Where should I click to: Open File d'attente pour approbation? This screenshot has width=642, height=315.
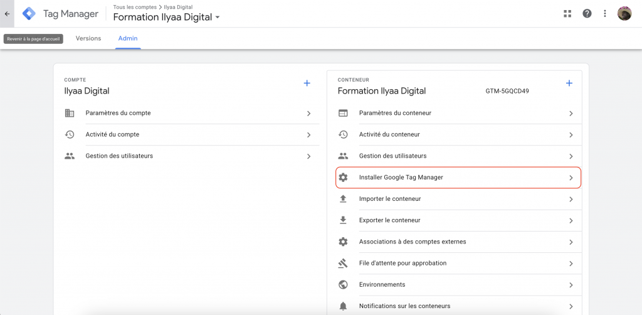[x=460, y=263]
